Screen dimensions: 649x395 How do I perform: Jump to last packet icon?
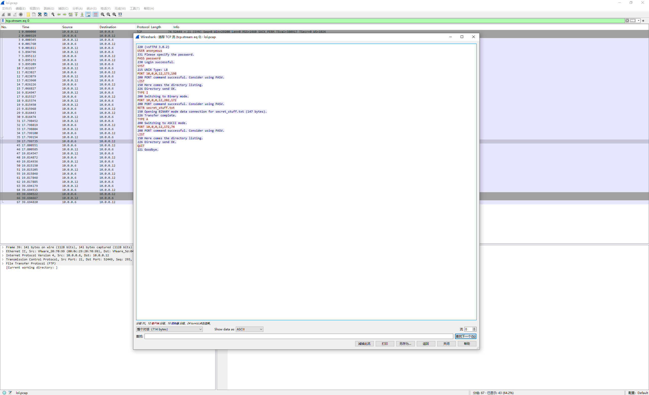[x=82, y=14]
